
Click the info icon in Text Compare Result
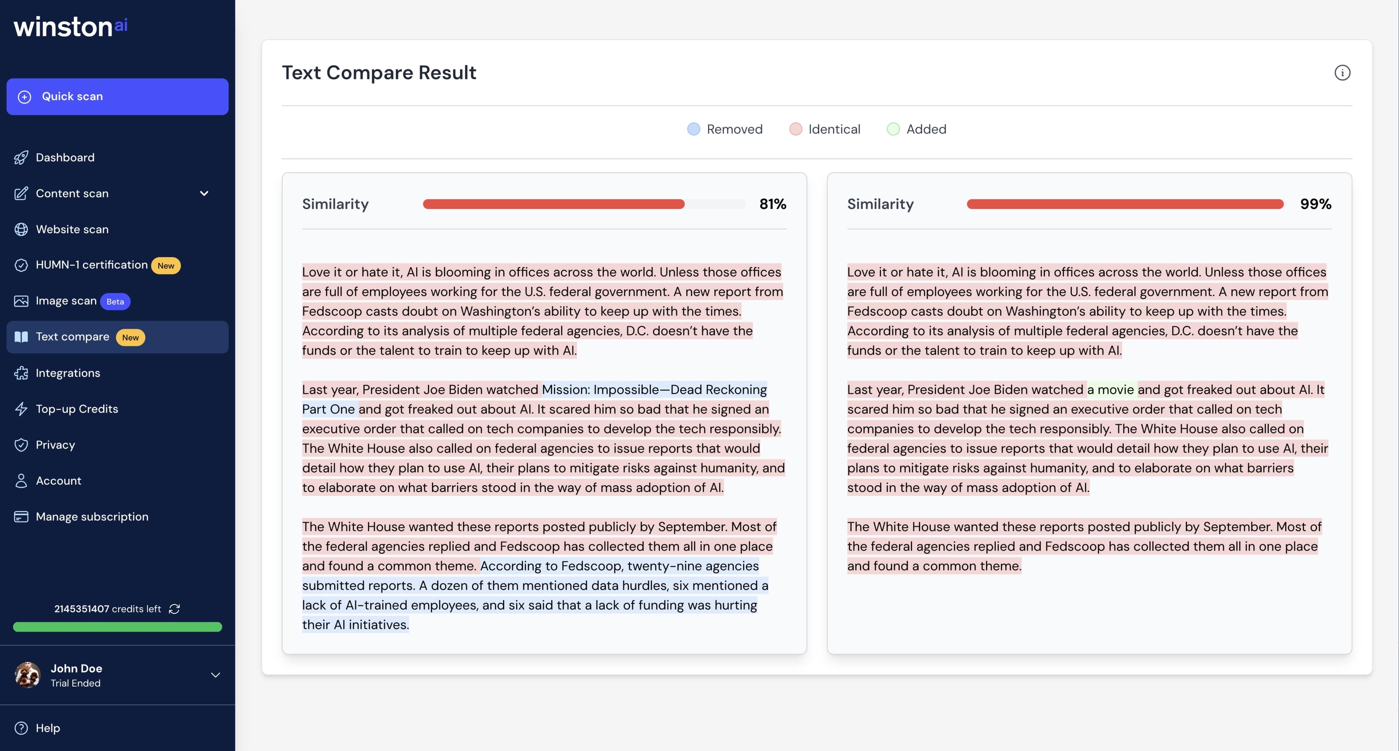(x=1342, y=73)
